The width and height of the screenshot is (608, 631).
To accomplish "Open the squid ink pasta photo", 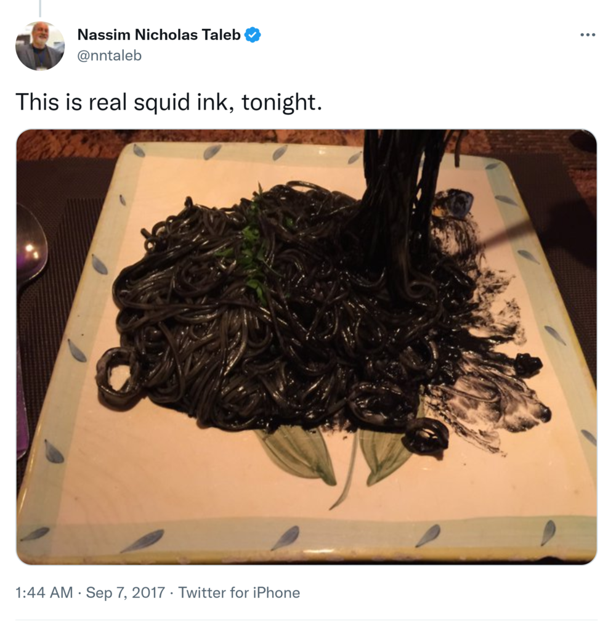I will (306, 346).
